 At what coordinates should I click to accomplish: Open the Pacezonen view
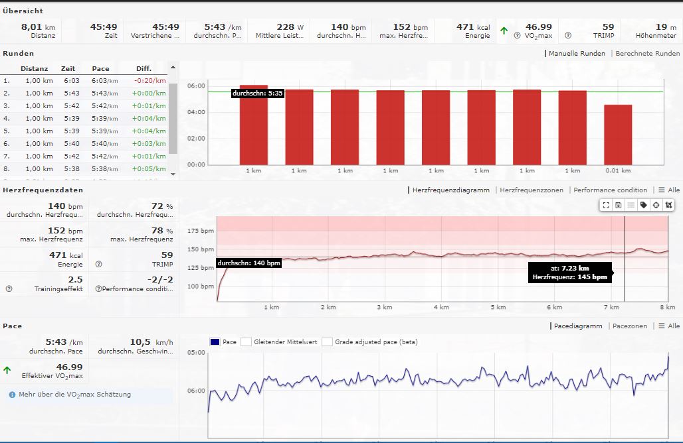(631, 326)
